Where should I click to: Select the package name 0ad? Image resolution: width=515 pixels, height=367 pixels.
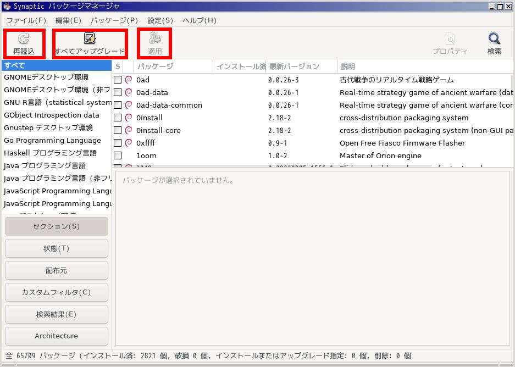pyautogui.click(x=143, y=80)
